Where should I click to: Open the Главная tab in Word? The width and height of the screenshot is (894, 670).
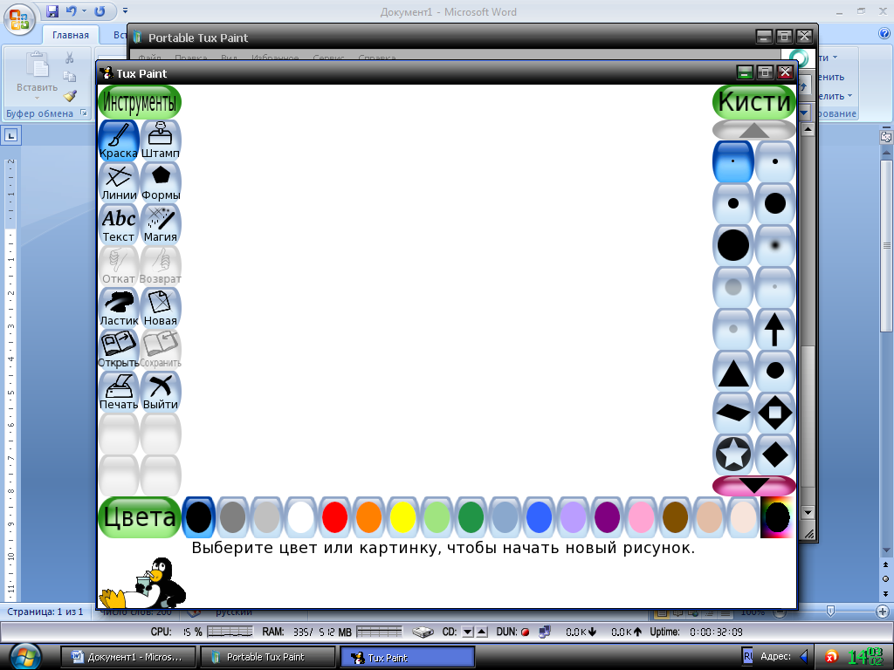pyautogui.click(x=71, y=35)
